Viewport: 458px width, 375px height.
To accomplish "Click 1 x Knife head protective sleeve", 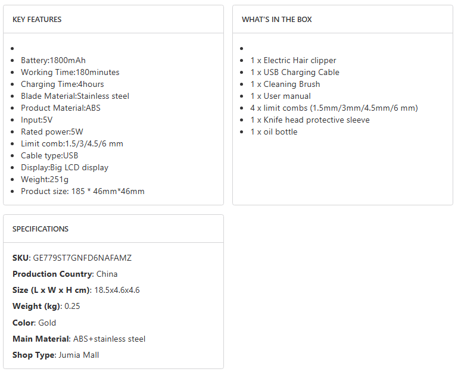I will [310, 120].
